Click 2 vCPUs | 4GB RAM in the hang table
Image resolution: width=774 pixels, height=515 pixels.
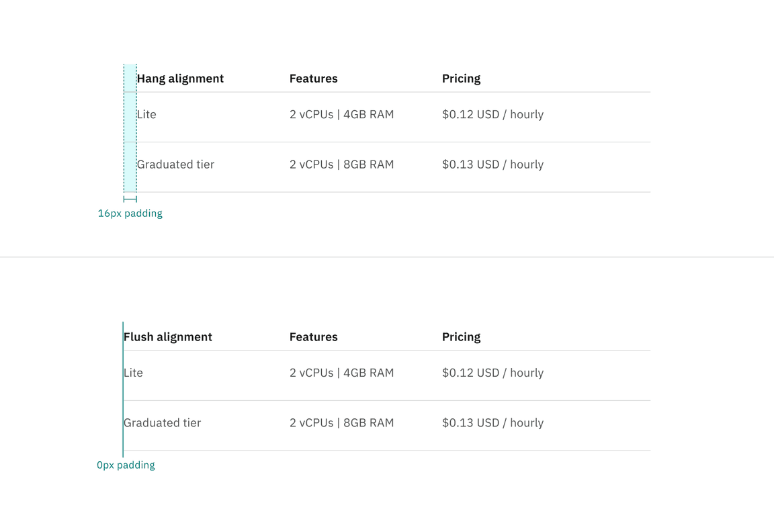pos(341,115)
